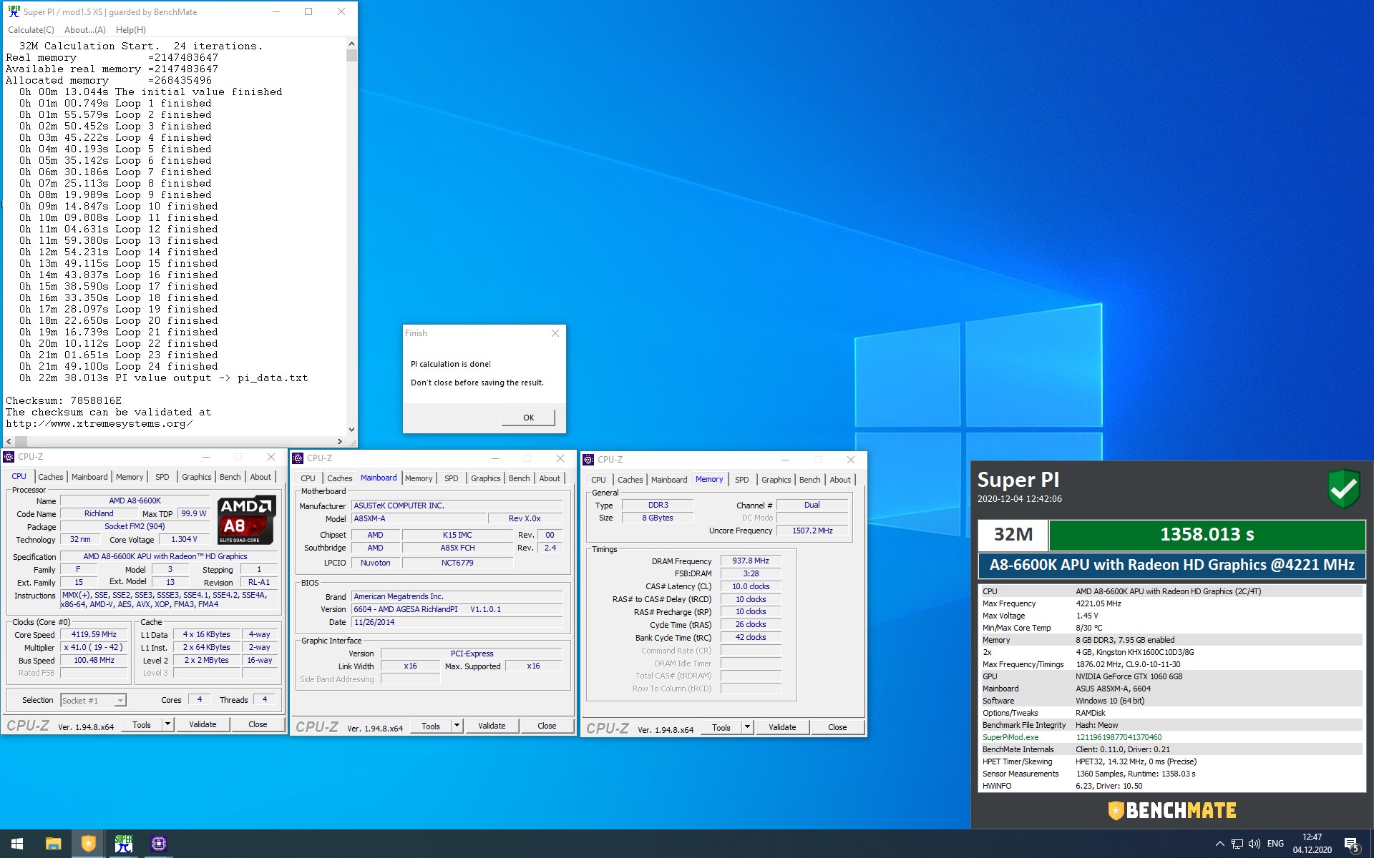Image resolution: width=1374 pixels, height=858 pixels.
Task: Close the Finish dialog with X
Action: click(555, 333)
